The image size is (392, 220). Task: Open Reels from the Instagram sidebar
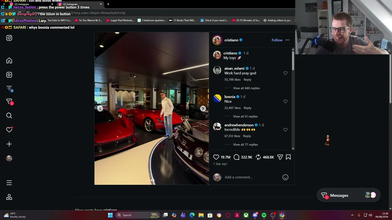tap(9, 75)
